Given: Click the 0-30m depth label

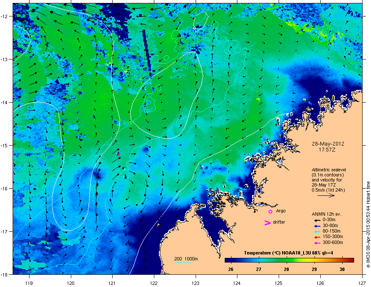Looking at the screenshot, I should coord(329,220).
